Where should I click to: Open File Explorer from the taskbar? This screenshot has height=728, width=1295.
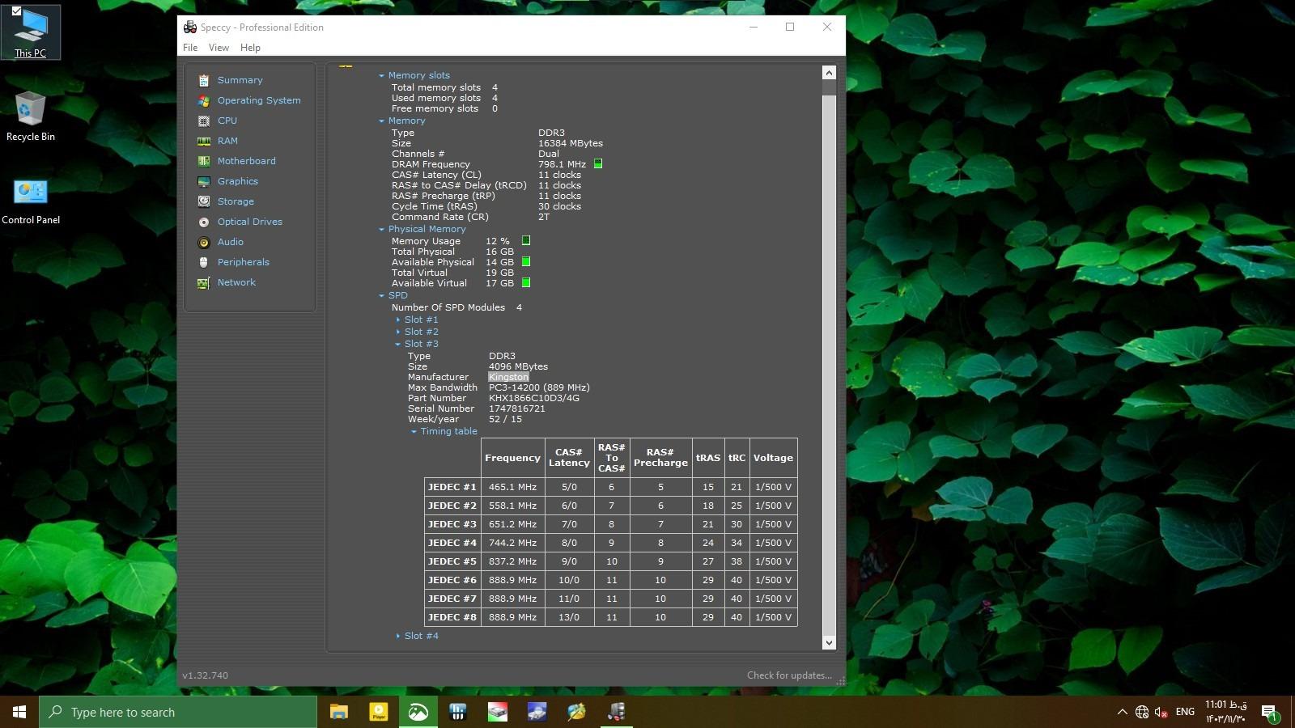point(338,712)
